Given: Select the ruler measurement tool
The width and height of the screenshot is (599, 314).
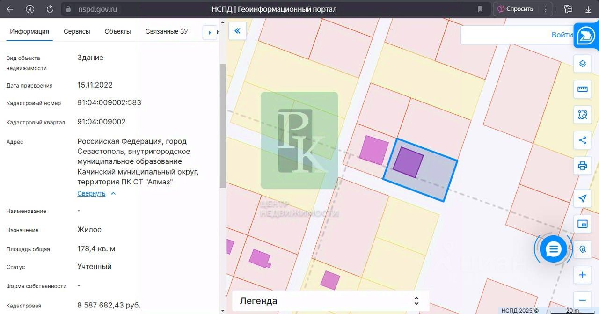Looking at the screenshot, I should point(582,89).
